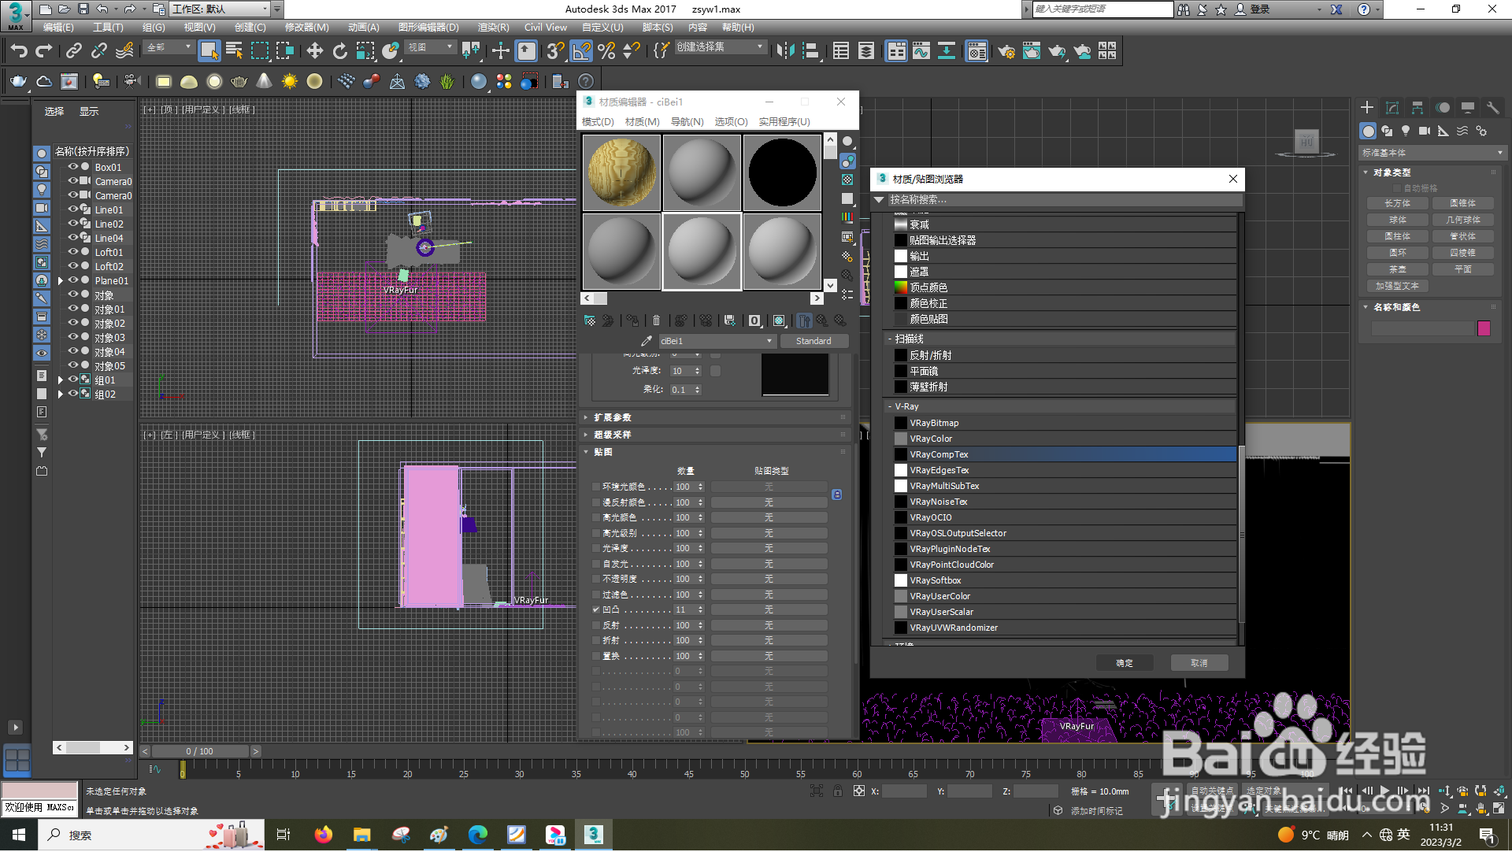Open the 材质(M) menu in material editor

pyautogui.click(x=643, y=122)
